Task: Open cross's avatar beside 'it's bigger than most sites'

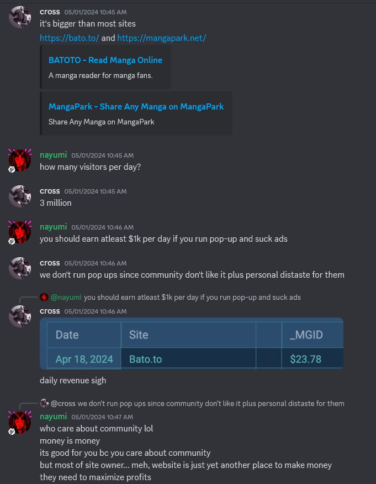Action: [x=20, y=17]
